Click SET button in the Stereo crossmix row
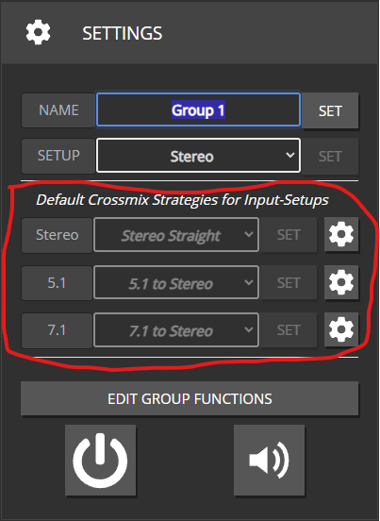380x521 pixels. (x=289, y=235)
